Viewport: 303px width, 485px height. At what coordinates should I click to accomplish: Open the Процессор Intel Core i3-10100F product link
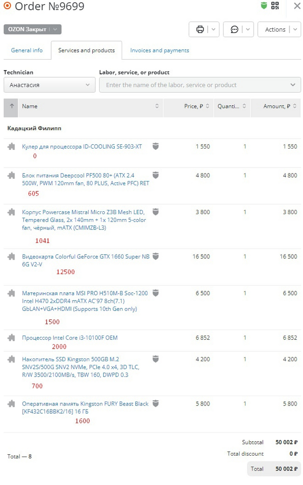pos(69,337)
